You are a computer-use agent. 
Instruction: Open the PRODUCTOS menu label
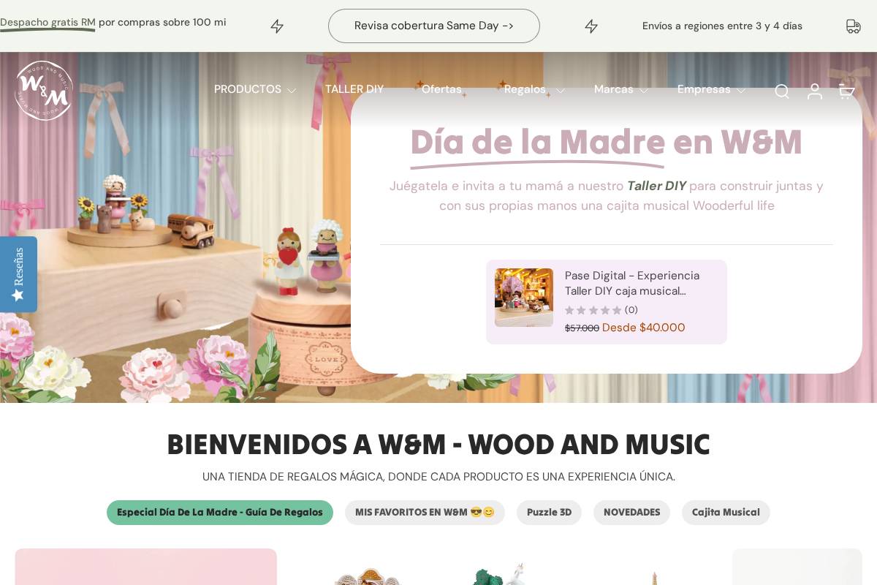248,89
